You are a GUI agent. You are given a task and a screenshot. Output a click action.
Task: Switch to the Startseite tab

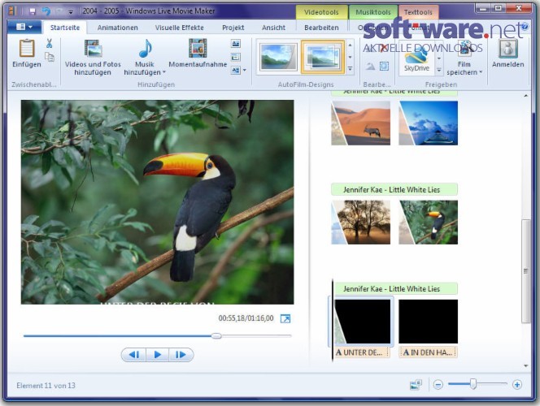click(x=65, y=28)
